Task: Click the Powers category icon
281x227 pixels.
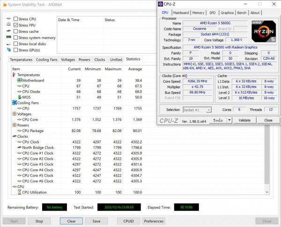Action: click(14, 125)
